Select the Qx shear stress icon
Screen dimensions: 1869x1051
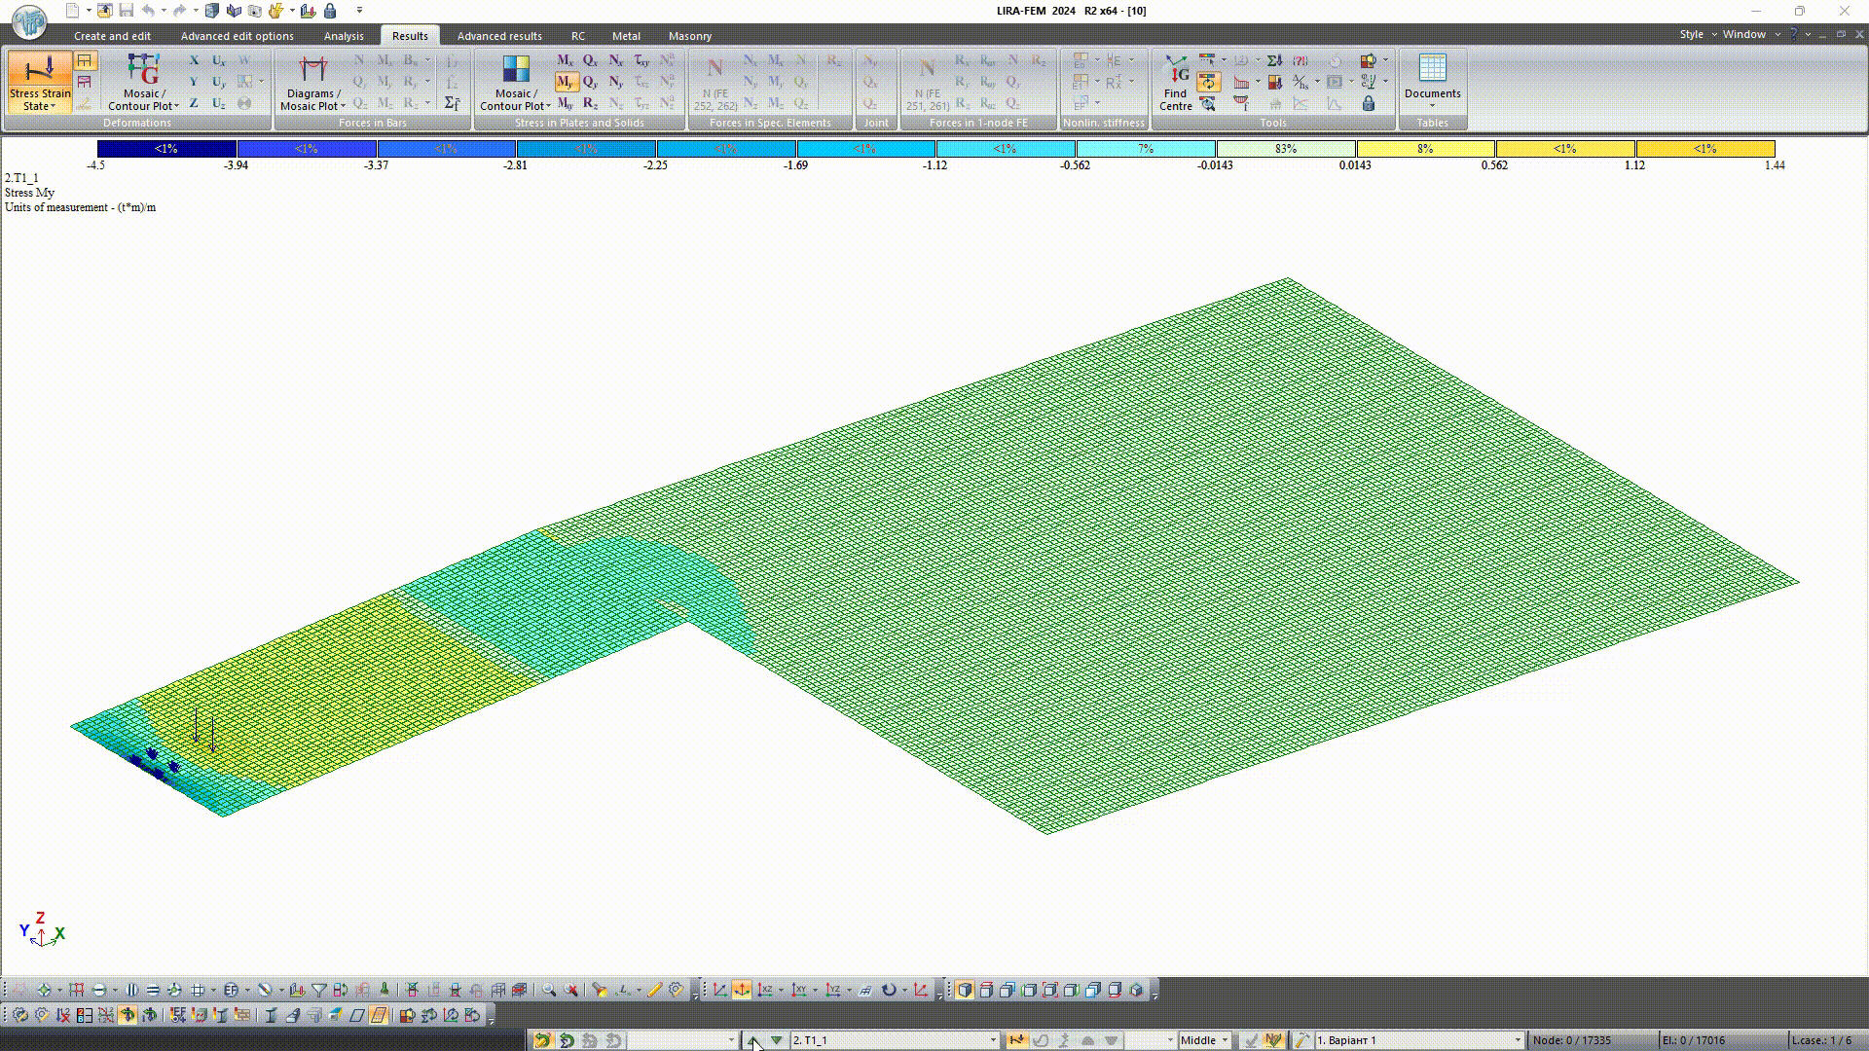coord(590,60)
